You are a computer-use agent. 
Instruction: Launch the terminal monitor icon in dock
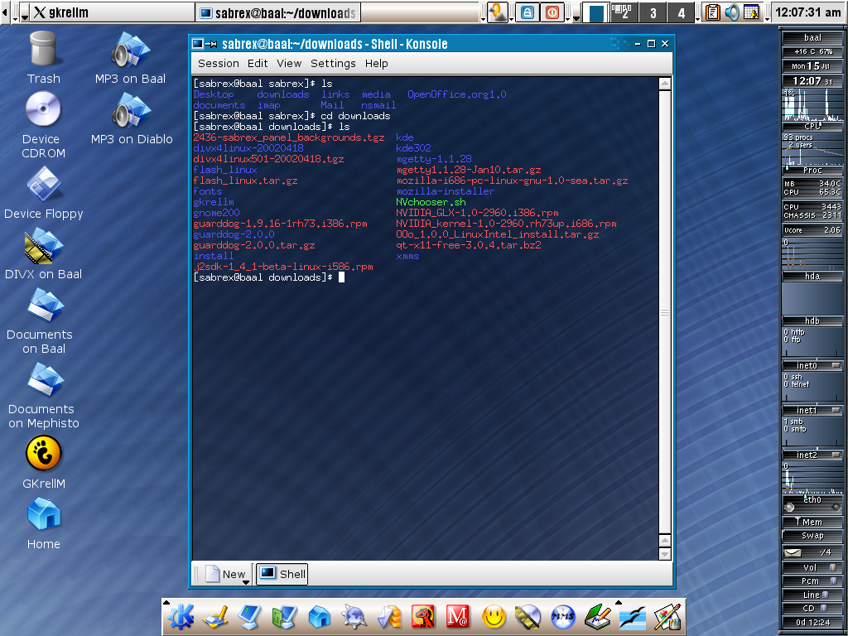click(x=250, y=616)
